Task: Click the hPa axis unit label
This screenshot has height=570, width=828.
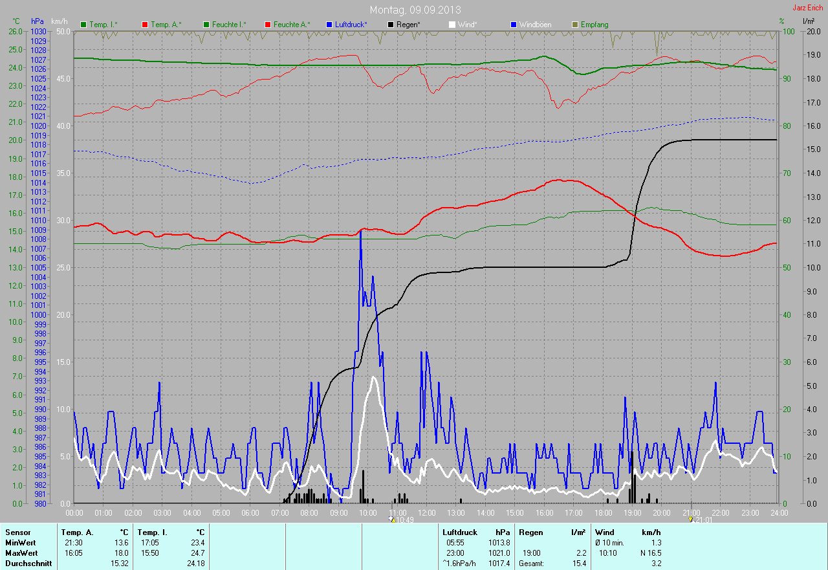Action: (x=38, y=21)
